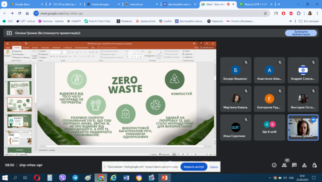Viewport: 322px width, 182px height.
Task: Close the www.olx.ua tab
Action: pyautogui.click(x=157, y=4)
